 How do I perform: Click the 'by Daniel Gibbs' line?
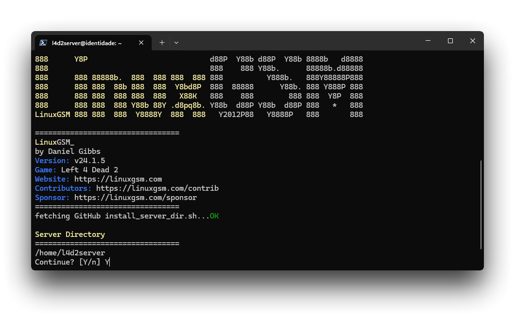[x=68, y=151]
